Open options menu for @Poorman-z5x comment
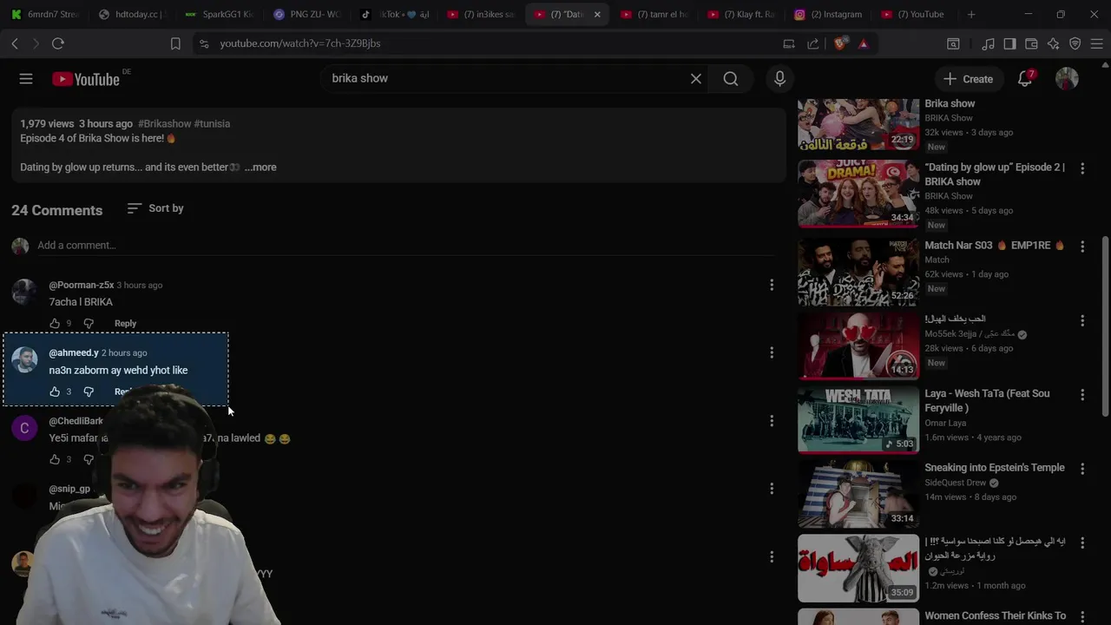1111x625 pixels. [x=772, y=285]
